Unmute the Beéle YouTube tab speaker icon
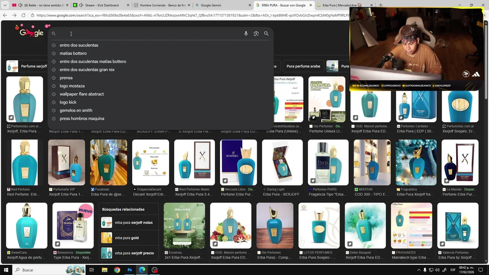This screenshot has height=275, width=489. (20, 5)
